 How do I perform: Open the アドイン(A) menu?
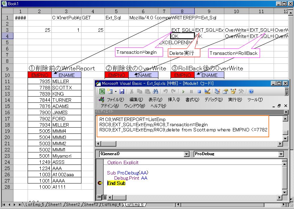[110, 106]
